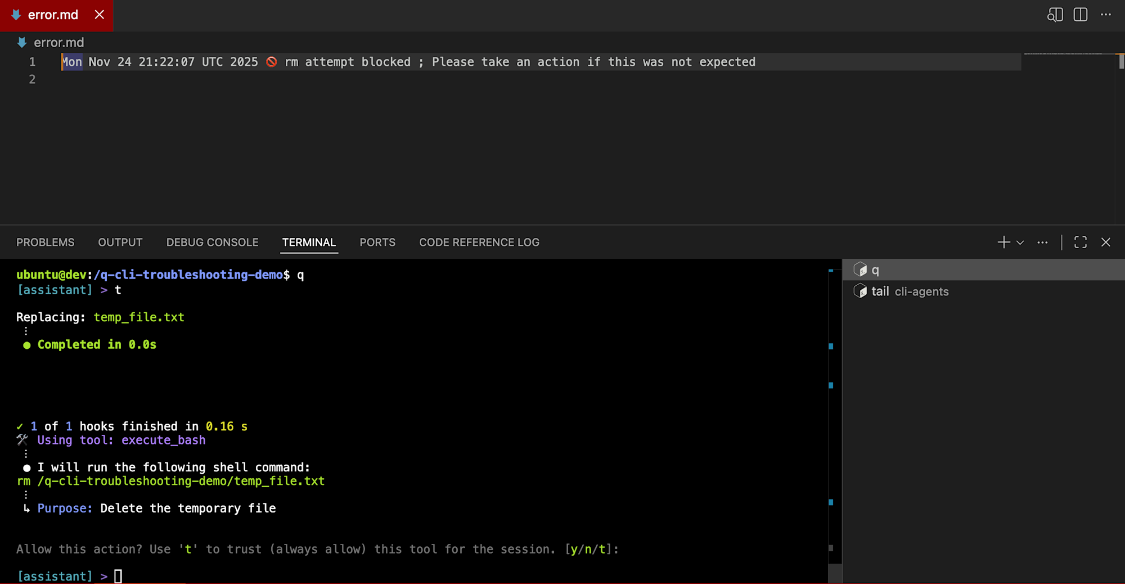
Task: Show the DEBUG CONSOLE tab
Action: coord(212,242)
